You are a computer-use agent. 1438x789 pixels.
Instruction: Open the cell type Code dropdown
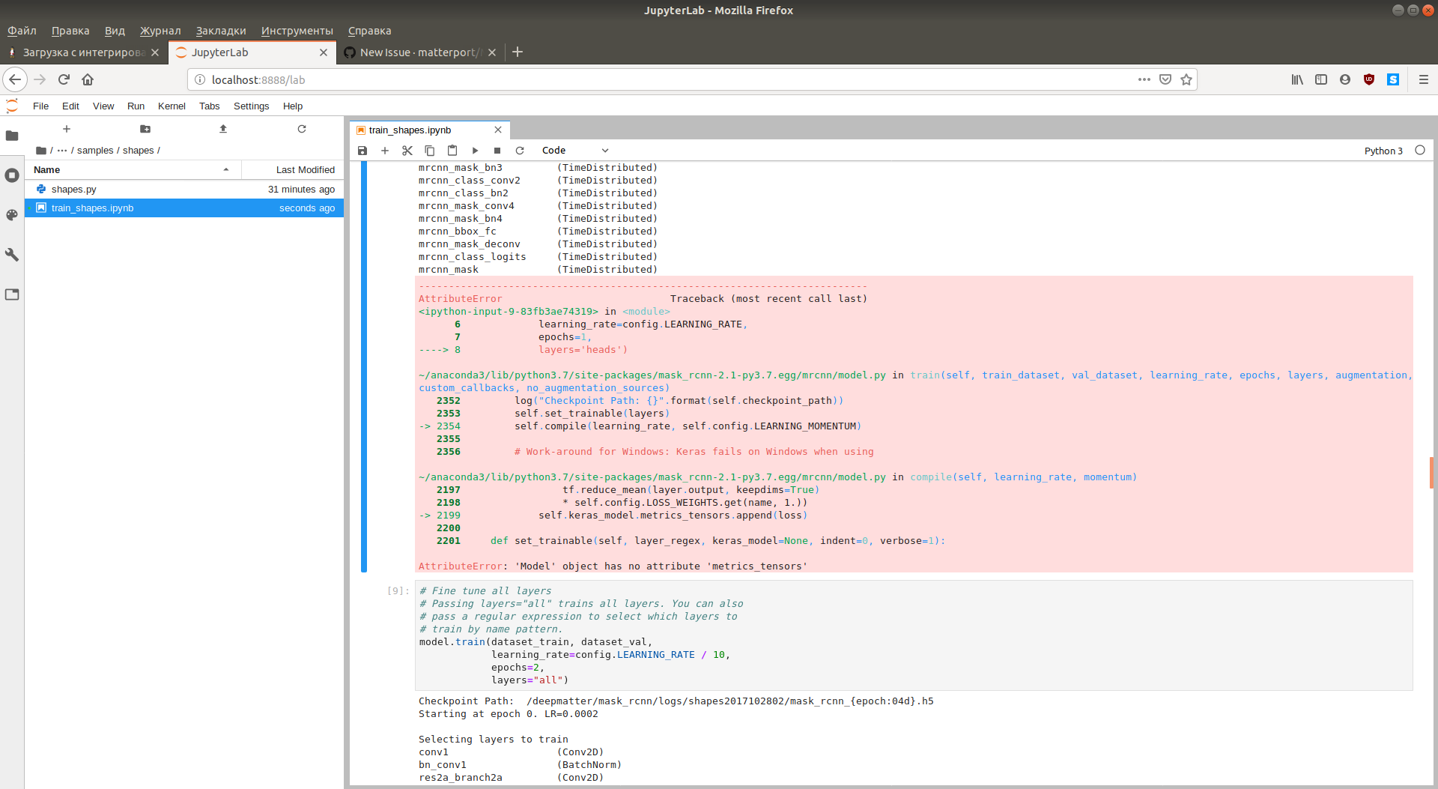click(x=575, y=151)
